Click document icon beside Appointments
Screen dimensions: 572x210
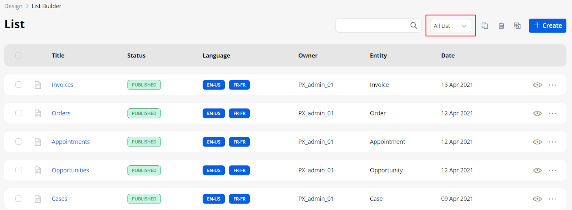click(x=38, y=142)
